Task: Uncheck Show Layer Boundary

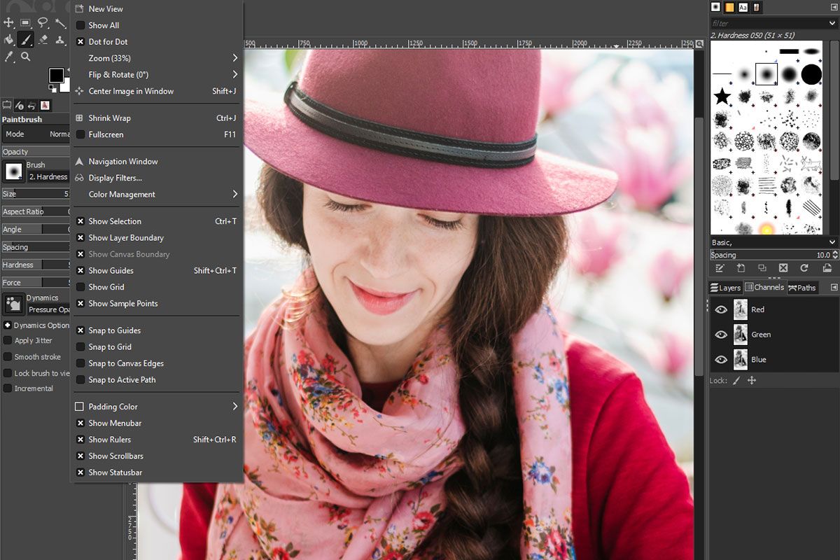Action: point(80,238)
